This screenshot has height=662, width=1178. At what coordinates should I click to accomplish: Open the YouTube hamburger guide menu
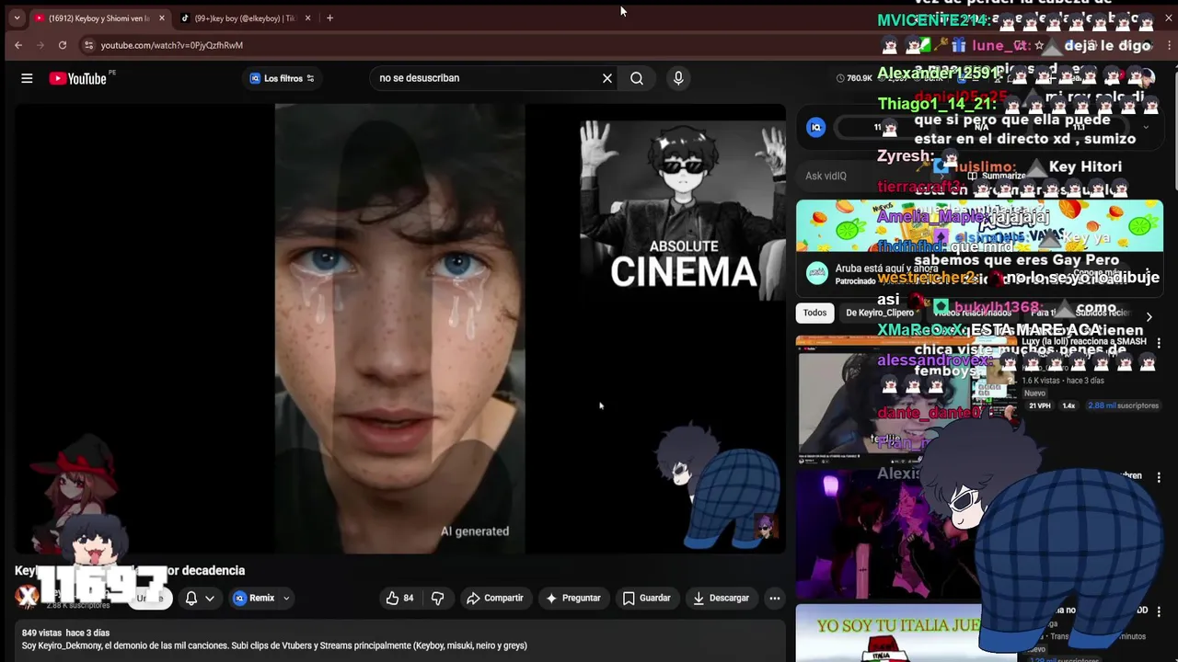(27, 78)
